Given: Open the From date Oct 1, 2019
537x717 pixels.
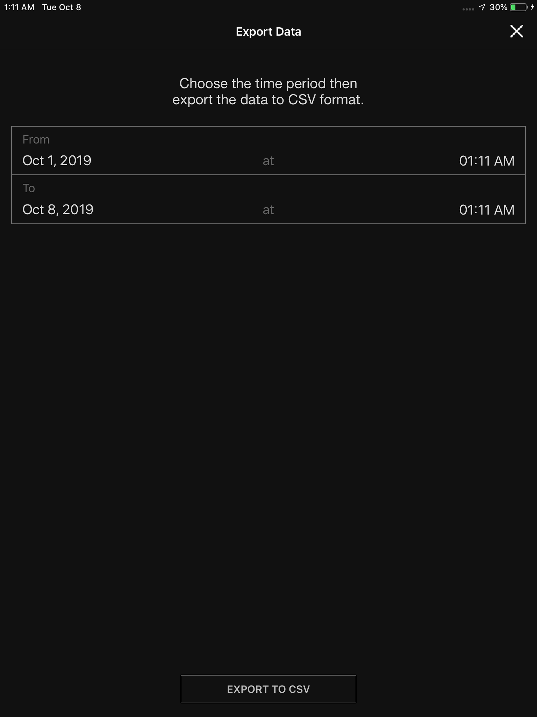Looking at the screenshot, I should point(57,160).
